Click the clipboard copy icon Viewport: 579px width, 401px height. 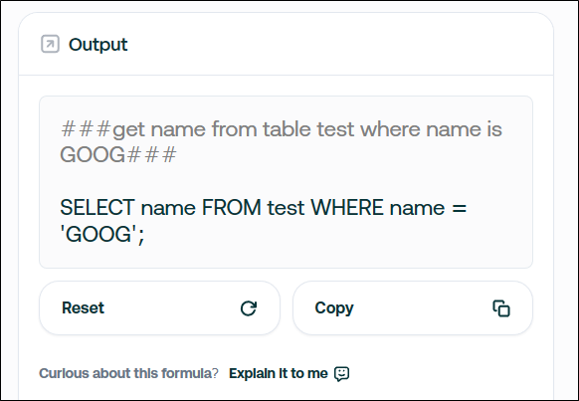[x=501, y=308]
